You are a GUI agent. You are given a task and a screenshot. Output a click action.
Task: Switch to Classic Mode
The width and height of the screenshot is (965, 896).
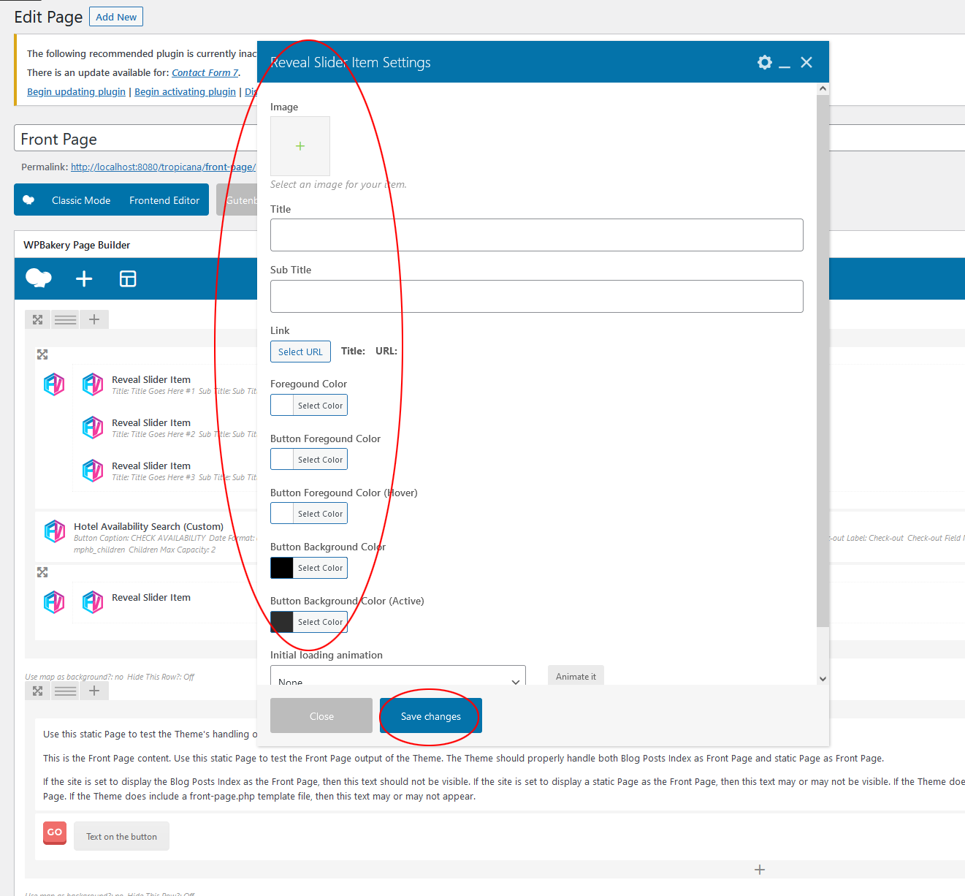[81, 200]
